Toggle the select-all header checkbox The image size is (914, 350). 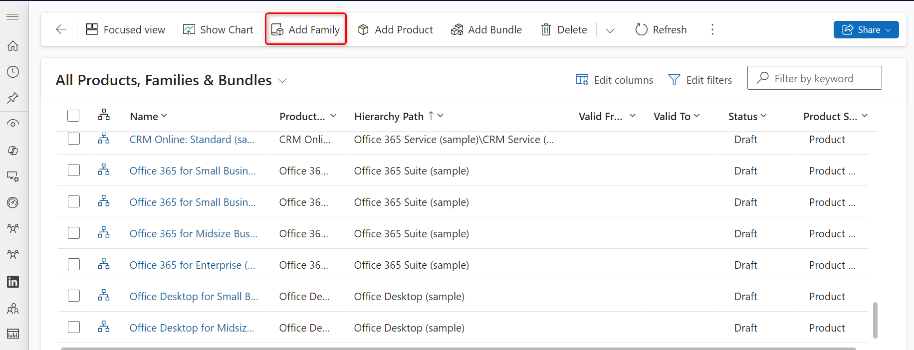[73, 116]
